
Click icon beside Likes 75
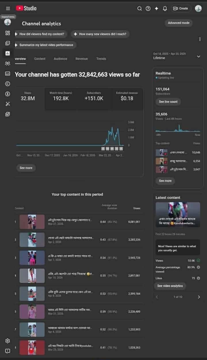tap(198, 278)
